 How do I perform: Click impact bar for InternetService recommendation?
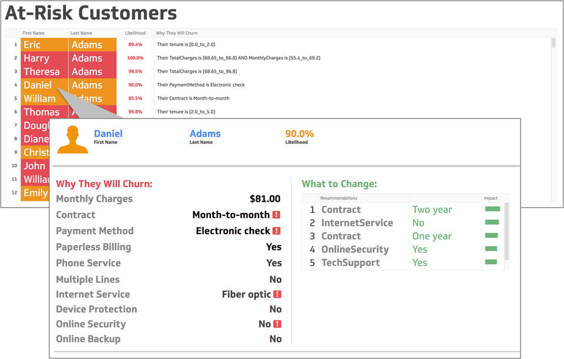click(x=492, y=222)
